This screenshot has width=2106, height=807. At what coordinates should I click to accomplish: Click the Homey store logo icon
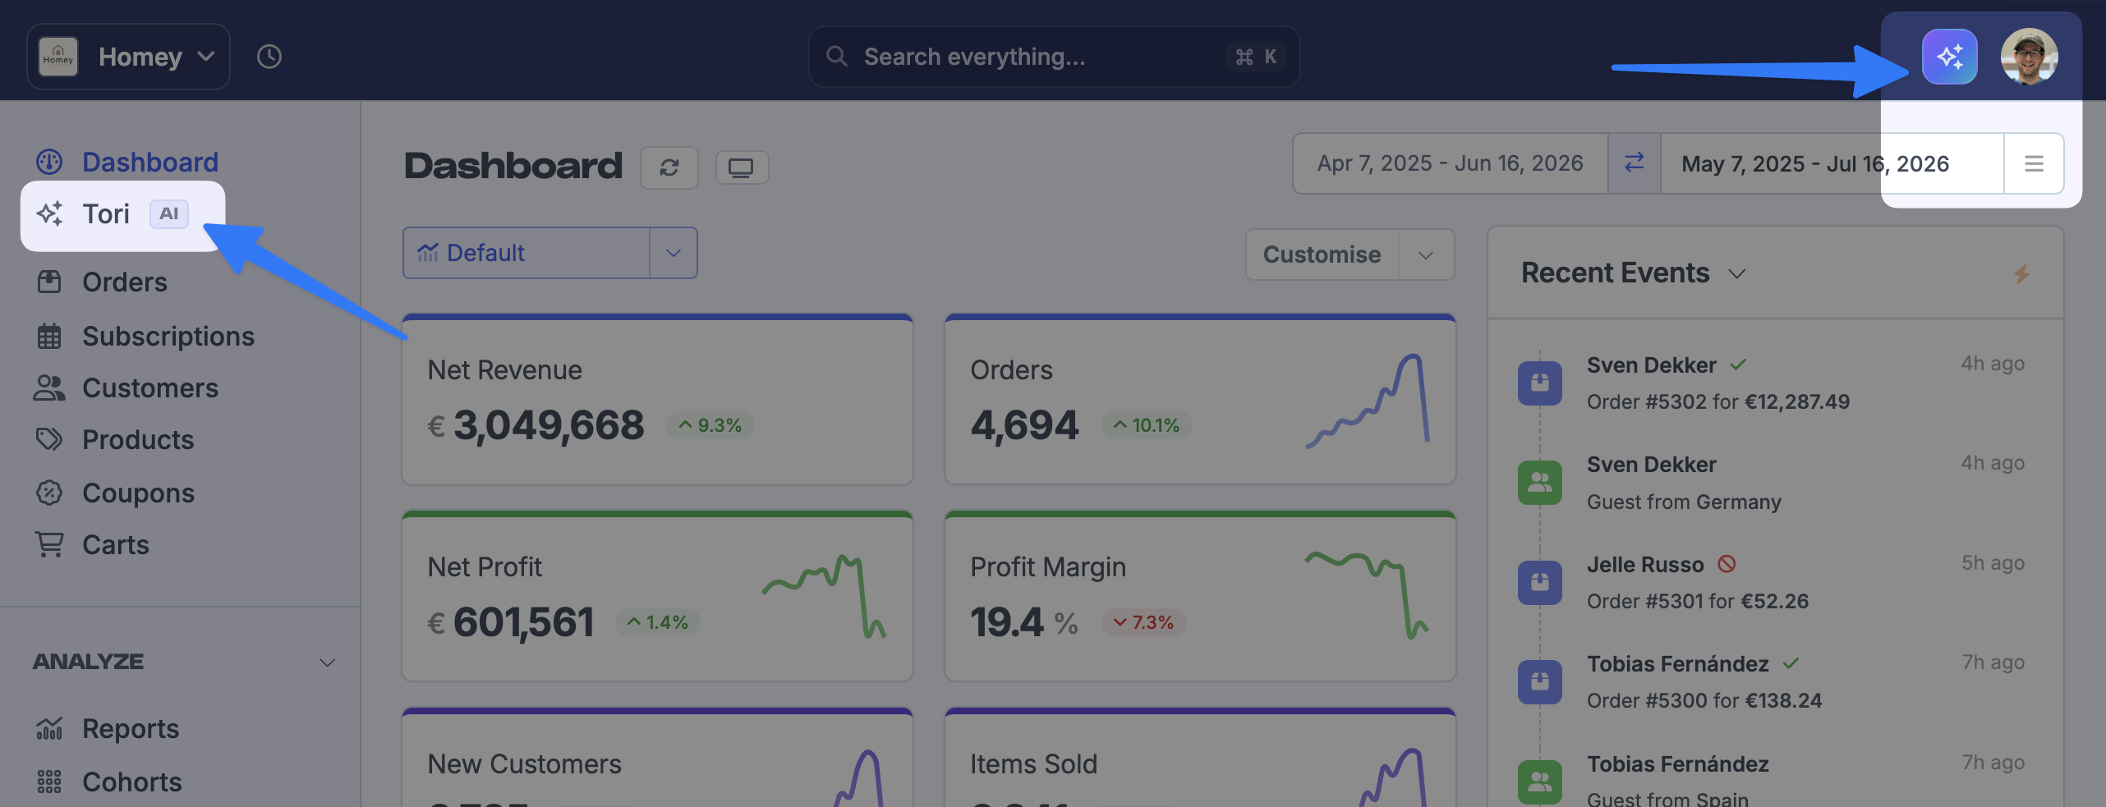[x=58, y=57]
